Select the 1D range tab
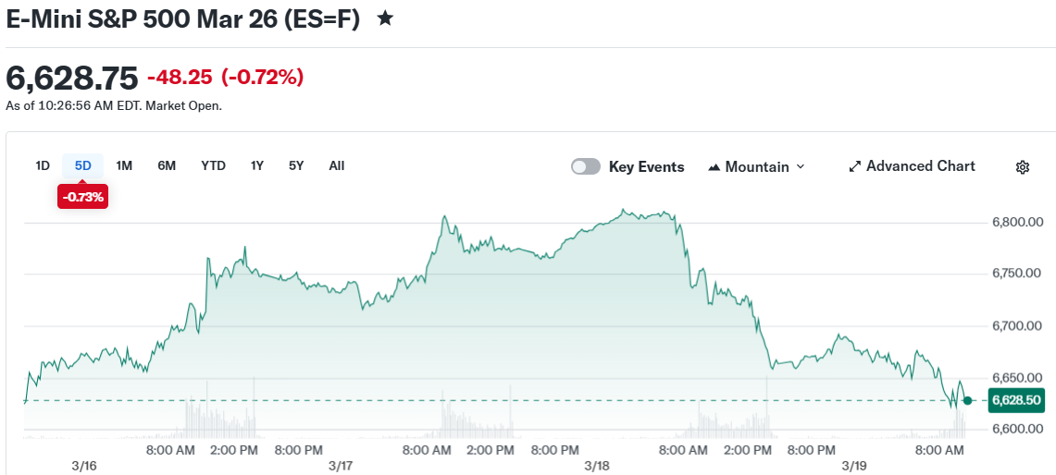 click(43, 165)
